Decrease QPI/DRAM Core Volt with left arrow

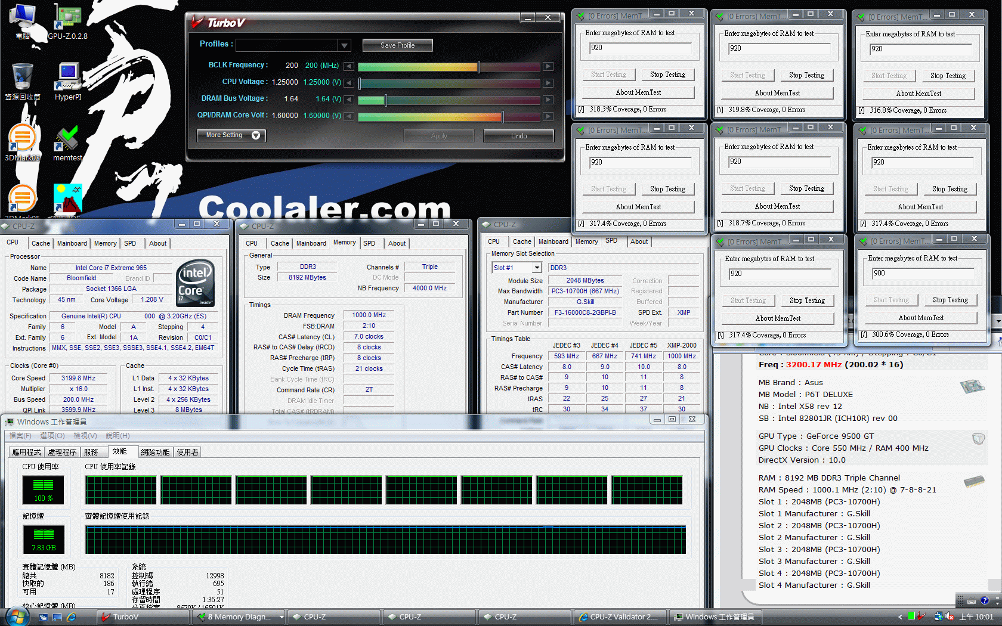tap(349, 116)
